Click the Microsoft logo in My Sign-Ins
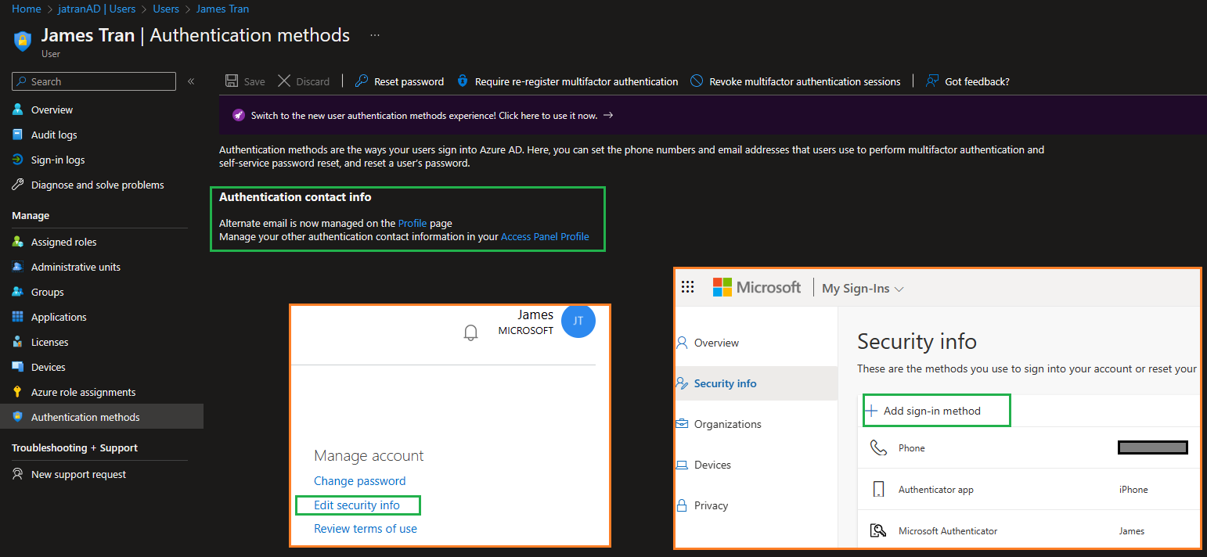The image size is (1207, 557). [757, 287]
